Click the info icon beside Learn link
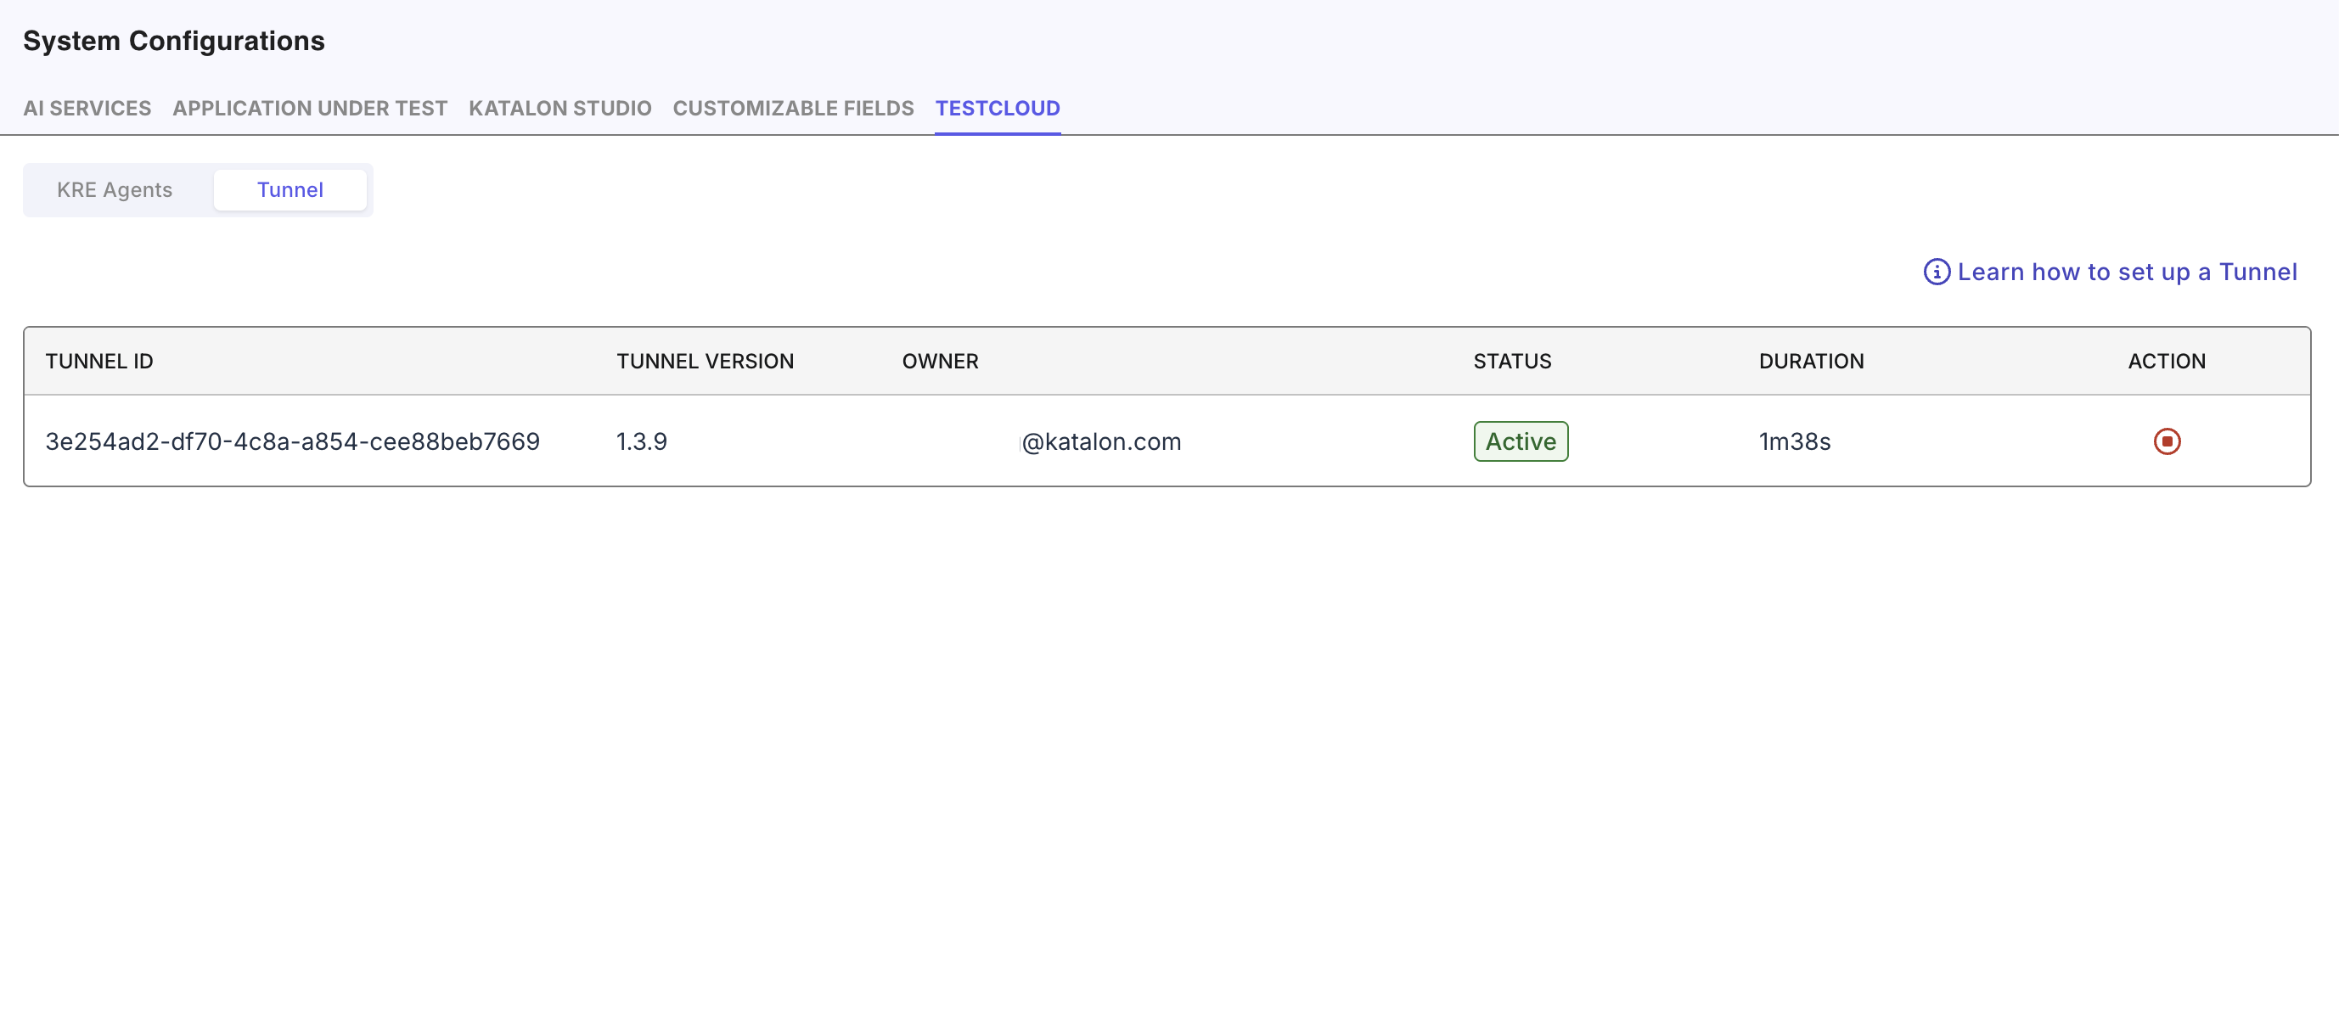The width and height of the screenshot is (2339, 1011). click(1936, 272)
